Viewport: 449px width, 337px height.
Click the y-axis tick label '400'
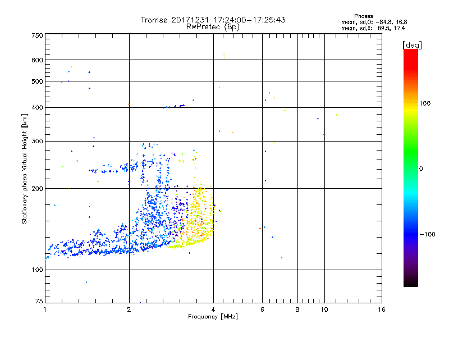click(37, 108)
